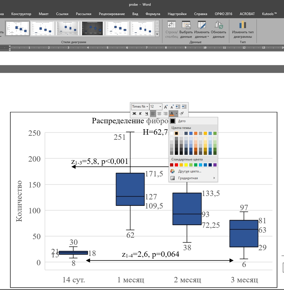Decrease font size in mini toolbar
Image resolution: width=284 pixels, height=290 pixels.
coord(172,107)
